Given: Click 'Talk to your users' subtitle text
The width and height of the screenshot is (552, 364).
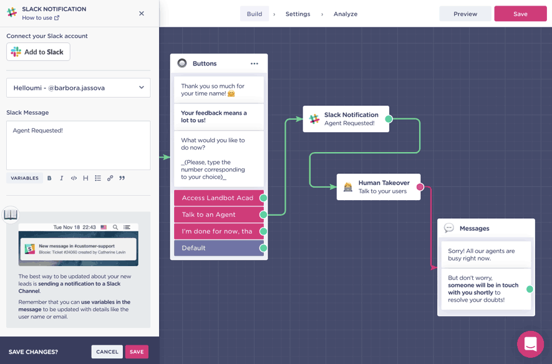Looking at the screenshot, I should pyautogui.click(x=382, y=191).
